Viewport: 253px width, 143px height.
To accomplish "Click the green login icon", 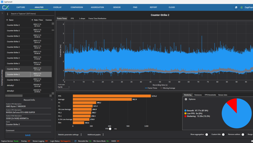I will coord(242,8).
